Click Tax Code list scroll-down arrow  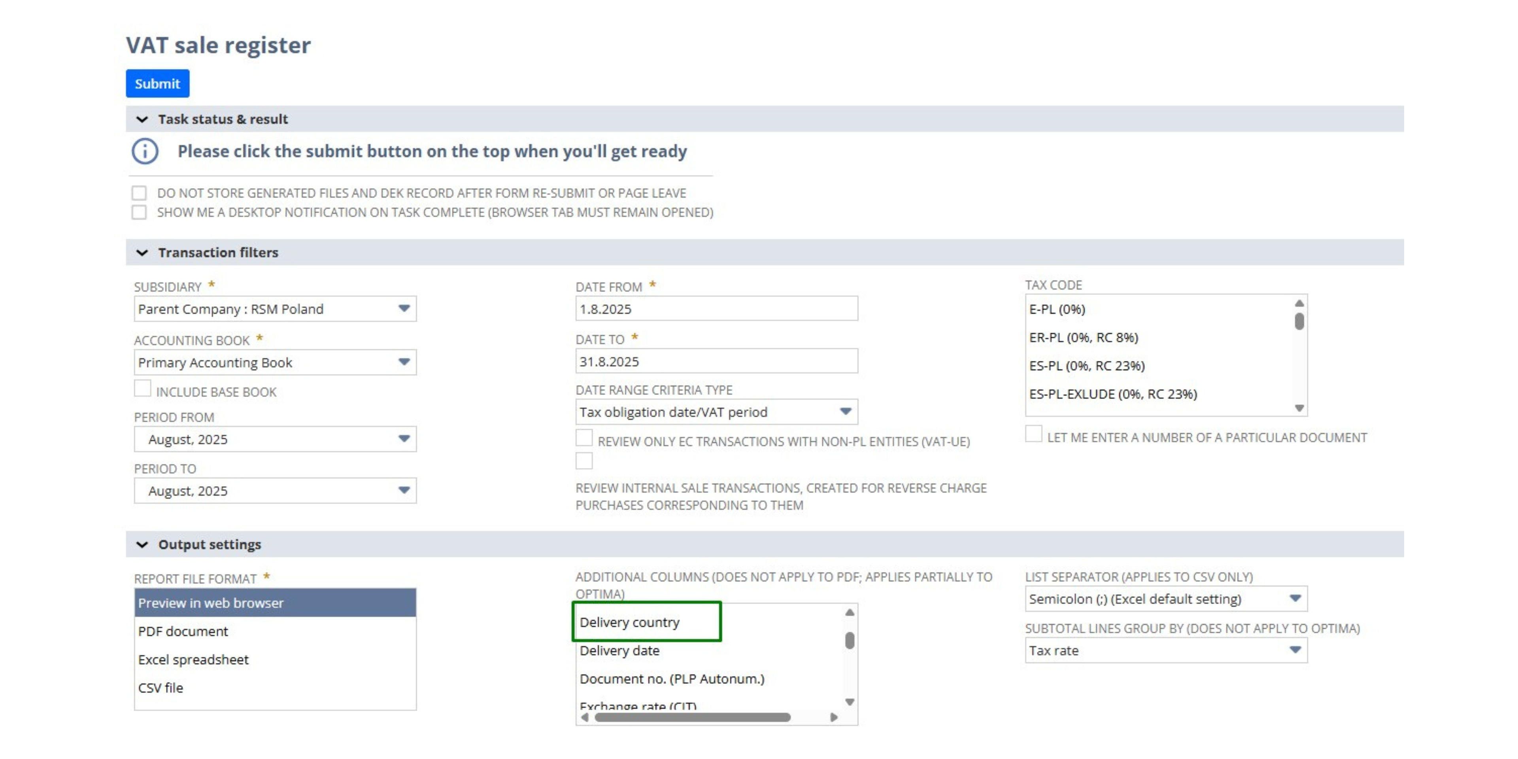pyautogui.click(x=1299, y=408)
